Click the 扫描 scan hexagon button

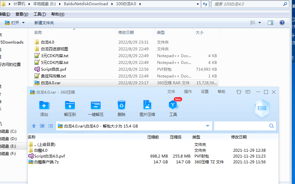pyautogui.click(x=262, y=108)
